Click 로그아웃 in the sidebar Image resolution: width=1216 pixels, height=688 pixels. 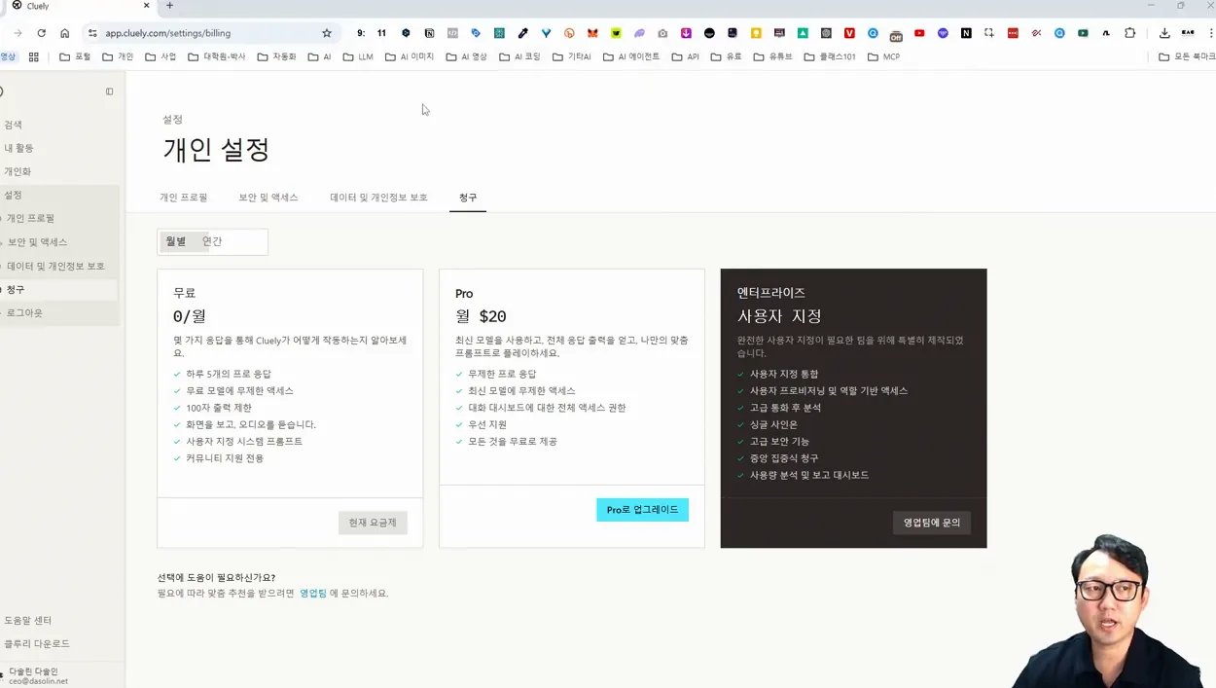click(x=24, y=313)
